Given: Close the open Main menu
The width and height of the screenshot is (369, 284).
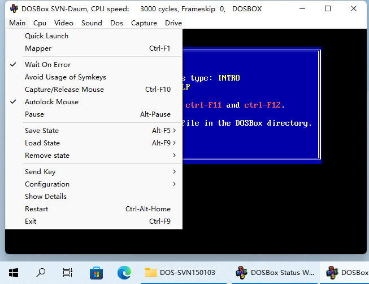Looking at the screenshot, I should click(x=17, y=23).
